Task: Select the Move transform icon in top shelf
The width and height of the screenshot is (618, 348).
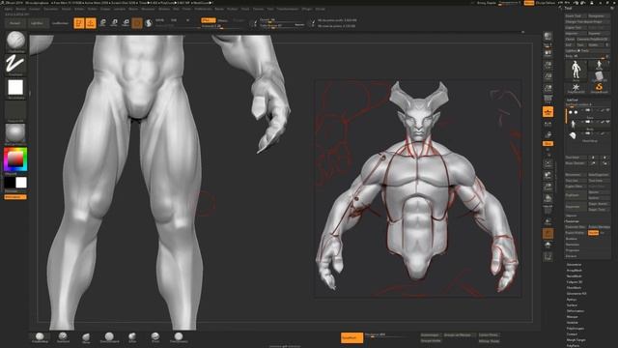Action: 102,23
